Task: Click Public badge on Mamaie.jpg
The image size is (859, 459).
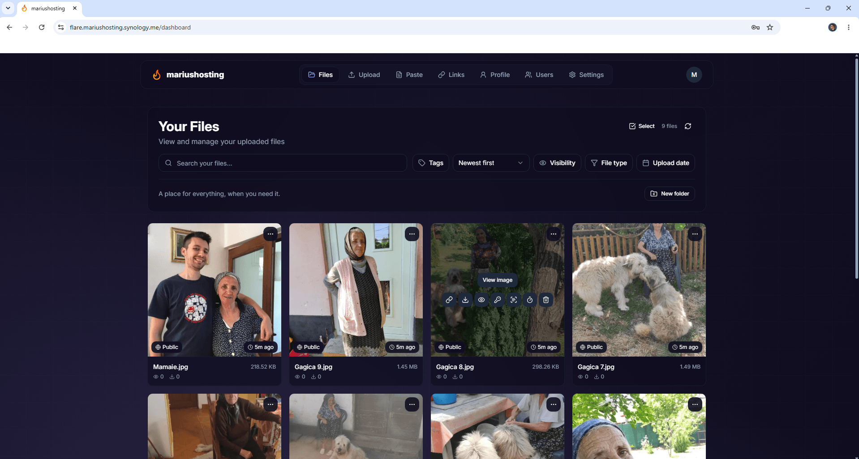Action: point(167,347)
